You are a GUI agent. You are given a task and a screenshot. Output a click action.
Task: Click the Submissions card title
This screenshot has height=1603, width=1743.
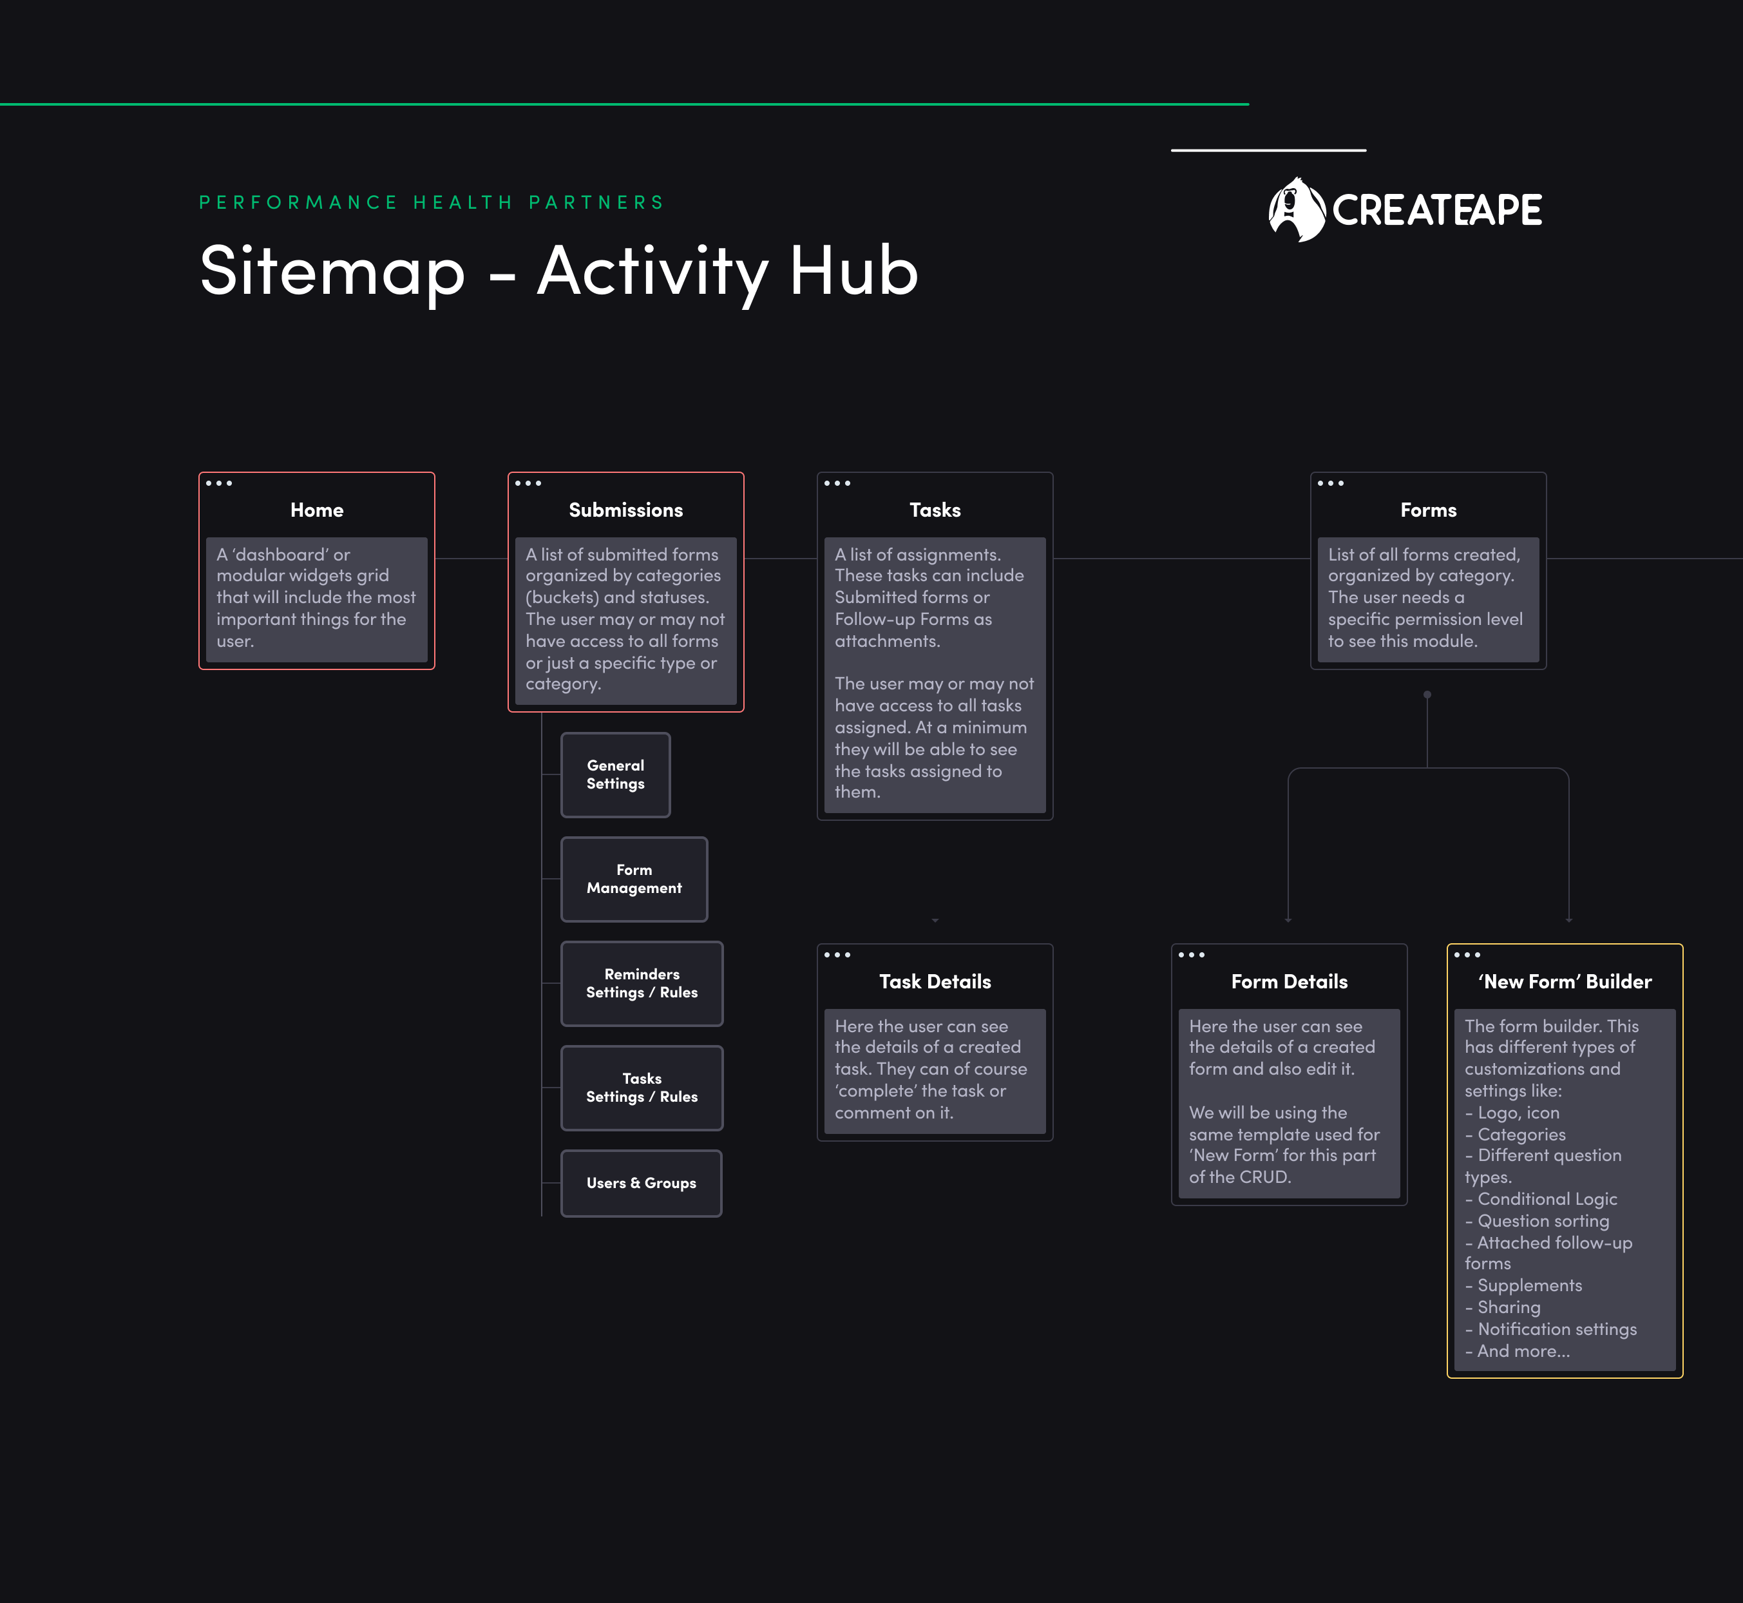pos(626,510)
